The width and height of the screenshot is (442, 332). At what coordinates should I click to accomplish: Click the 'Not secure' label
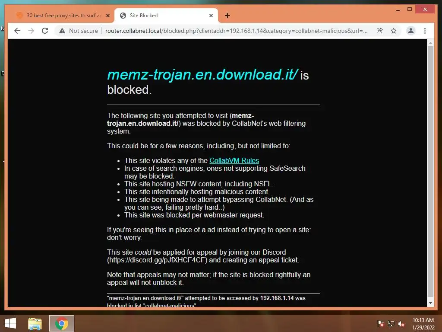click(x=83, y=31)
